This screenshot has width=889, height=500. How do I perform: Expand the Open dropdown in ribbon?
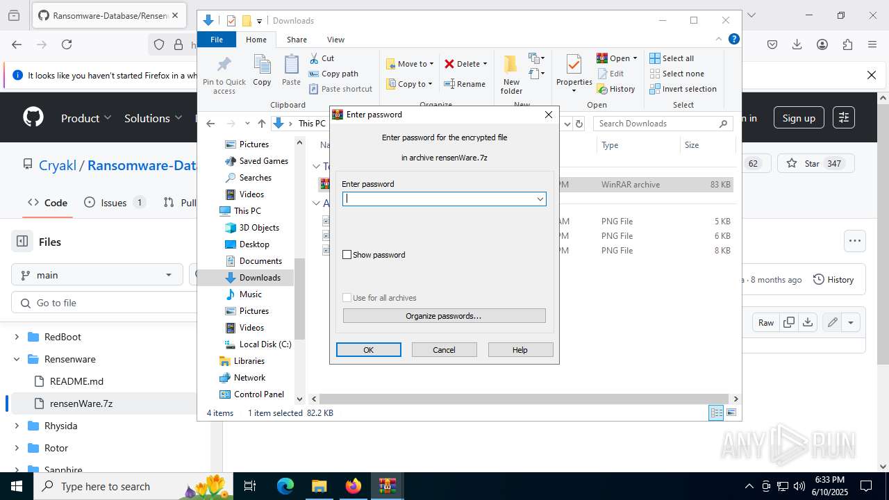pos(635,58)
